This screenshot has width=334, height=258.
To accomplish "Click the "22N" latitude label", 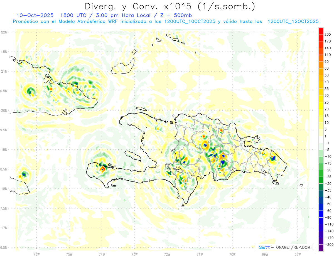I will 4,32.
